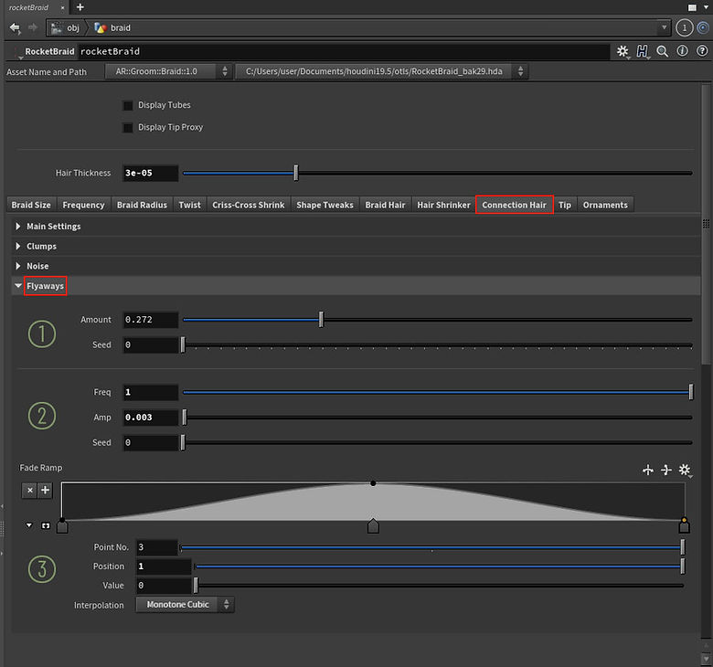The height and width of the screenshot is (667, 713).
Task: Go back with the left arrow icon
Action: 15,27
